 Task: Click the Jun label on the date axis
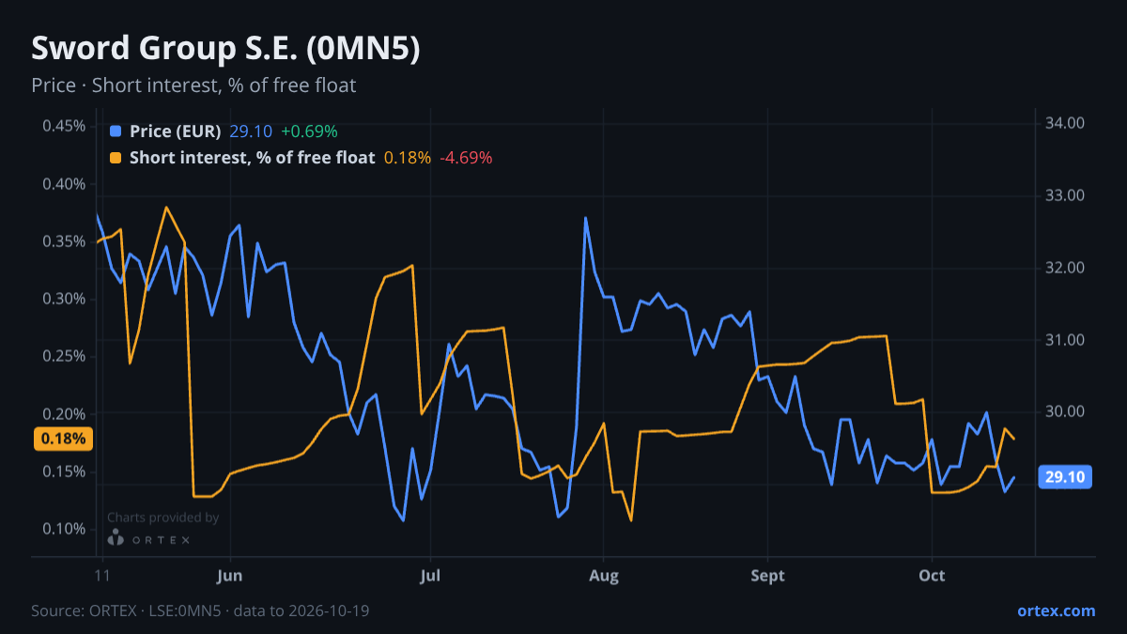(230, 576)
